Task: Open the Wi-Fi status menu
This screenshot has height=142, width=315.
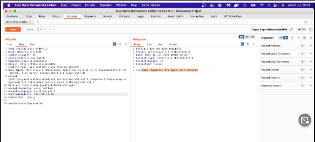Action: point(262,5)
